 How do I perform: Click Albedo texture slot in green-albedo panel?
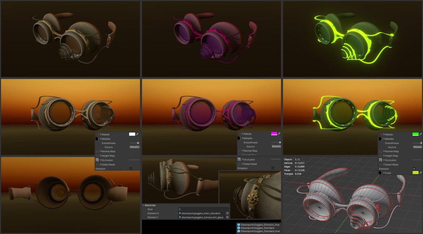pos(380,134)
